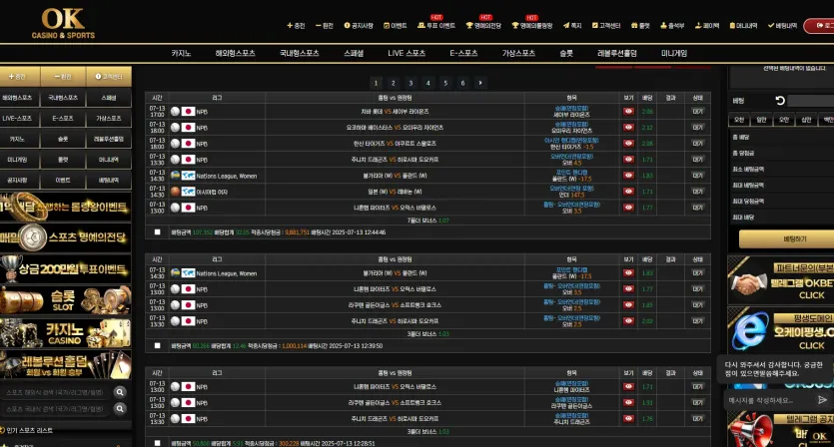
Task: Open 공지사항 notices in the top header
Action: [359, 26]
